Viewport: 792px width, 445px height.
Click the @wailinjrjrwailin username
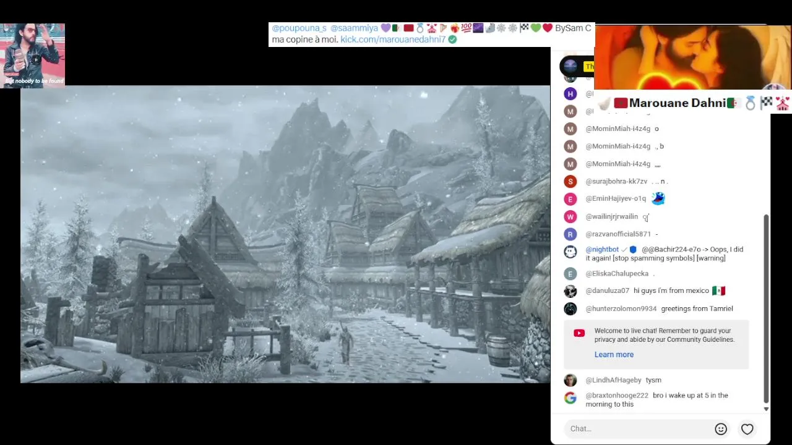pyautogui.click(x=611, y=217)
